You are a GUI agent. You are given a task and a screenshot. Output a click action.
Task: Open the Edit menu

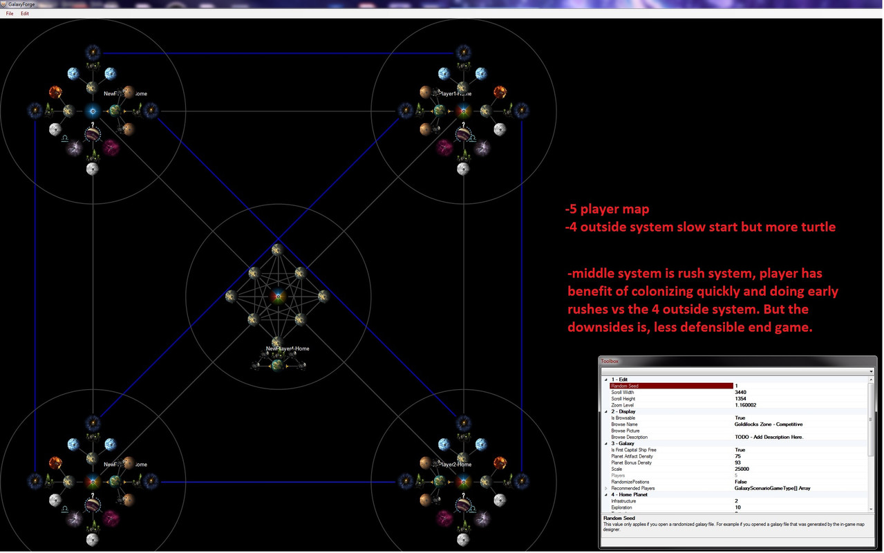pos(25,14)
